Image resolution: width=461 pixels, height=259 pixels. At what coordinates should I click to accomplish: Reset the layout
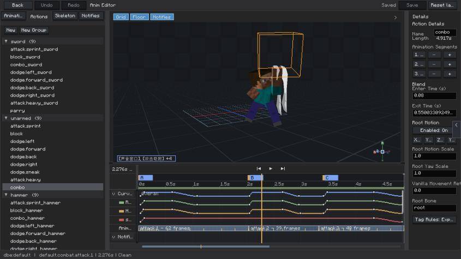point(442,5)
